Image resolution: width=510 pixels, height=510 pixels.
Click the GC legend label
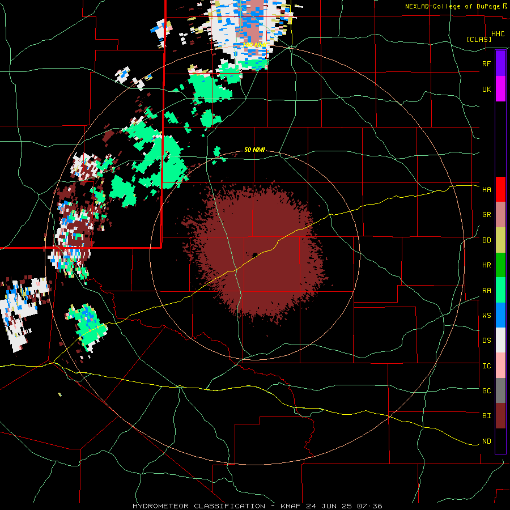click(486, 391)
